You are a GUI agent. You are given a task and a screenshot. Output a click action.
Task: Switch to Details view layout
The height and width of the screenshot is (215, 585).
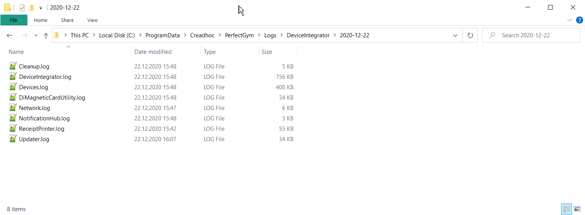566,209
